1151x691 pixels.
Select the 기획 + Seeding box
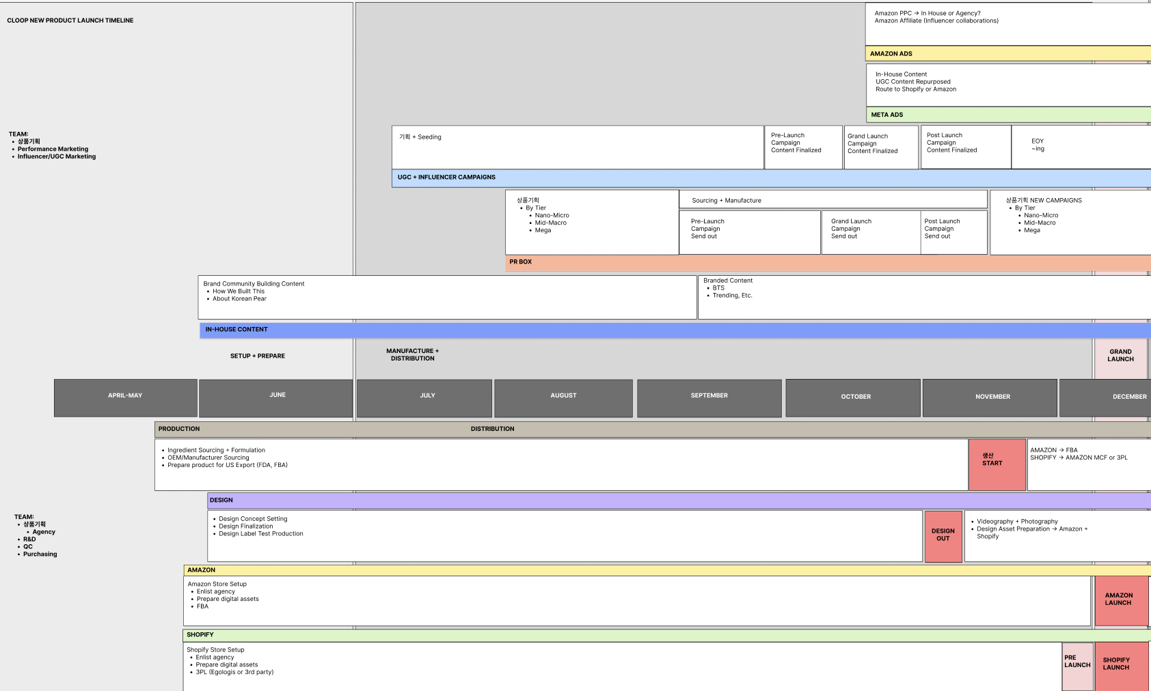578,147
